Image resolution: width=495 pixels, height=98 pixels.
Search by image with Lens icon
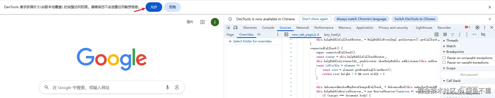177,87
